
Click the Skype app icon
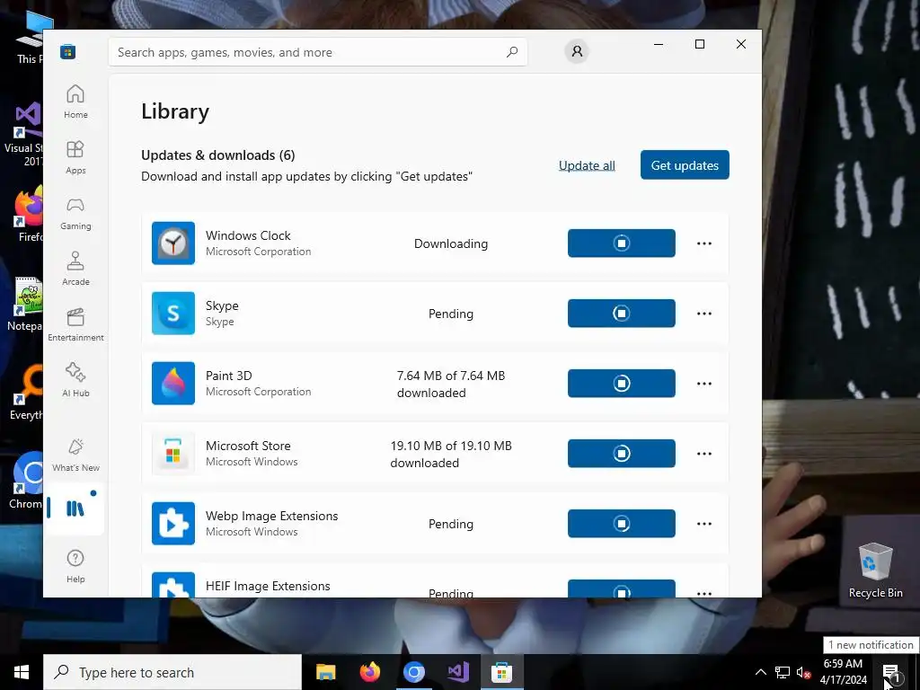[x=173, y=314]
